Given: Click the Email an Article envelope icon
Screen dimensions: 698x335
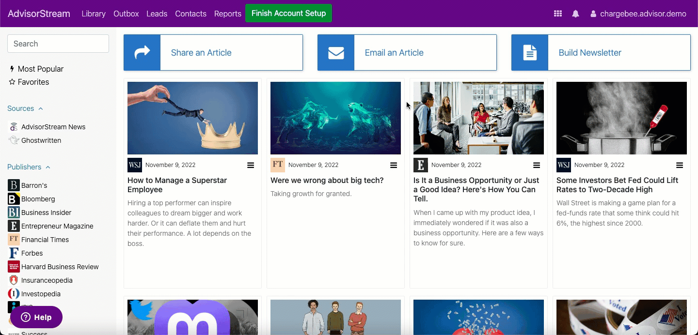Looking at the screenshot, I should pyautogui.click(x=336, y=52).
